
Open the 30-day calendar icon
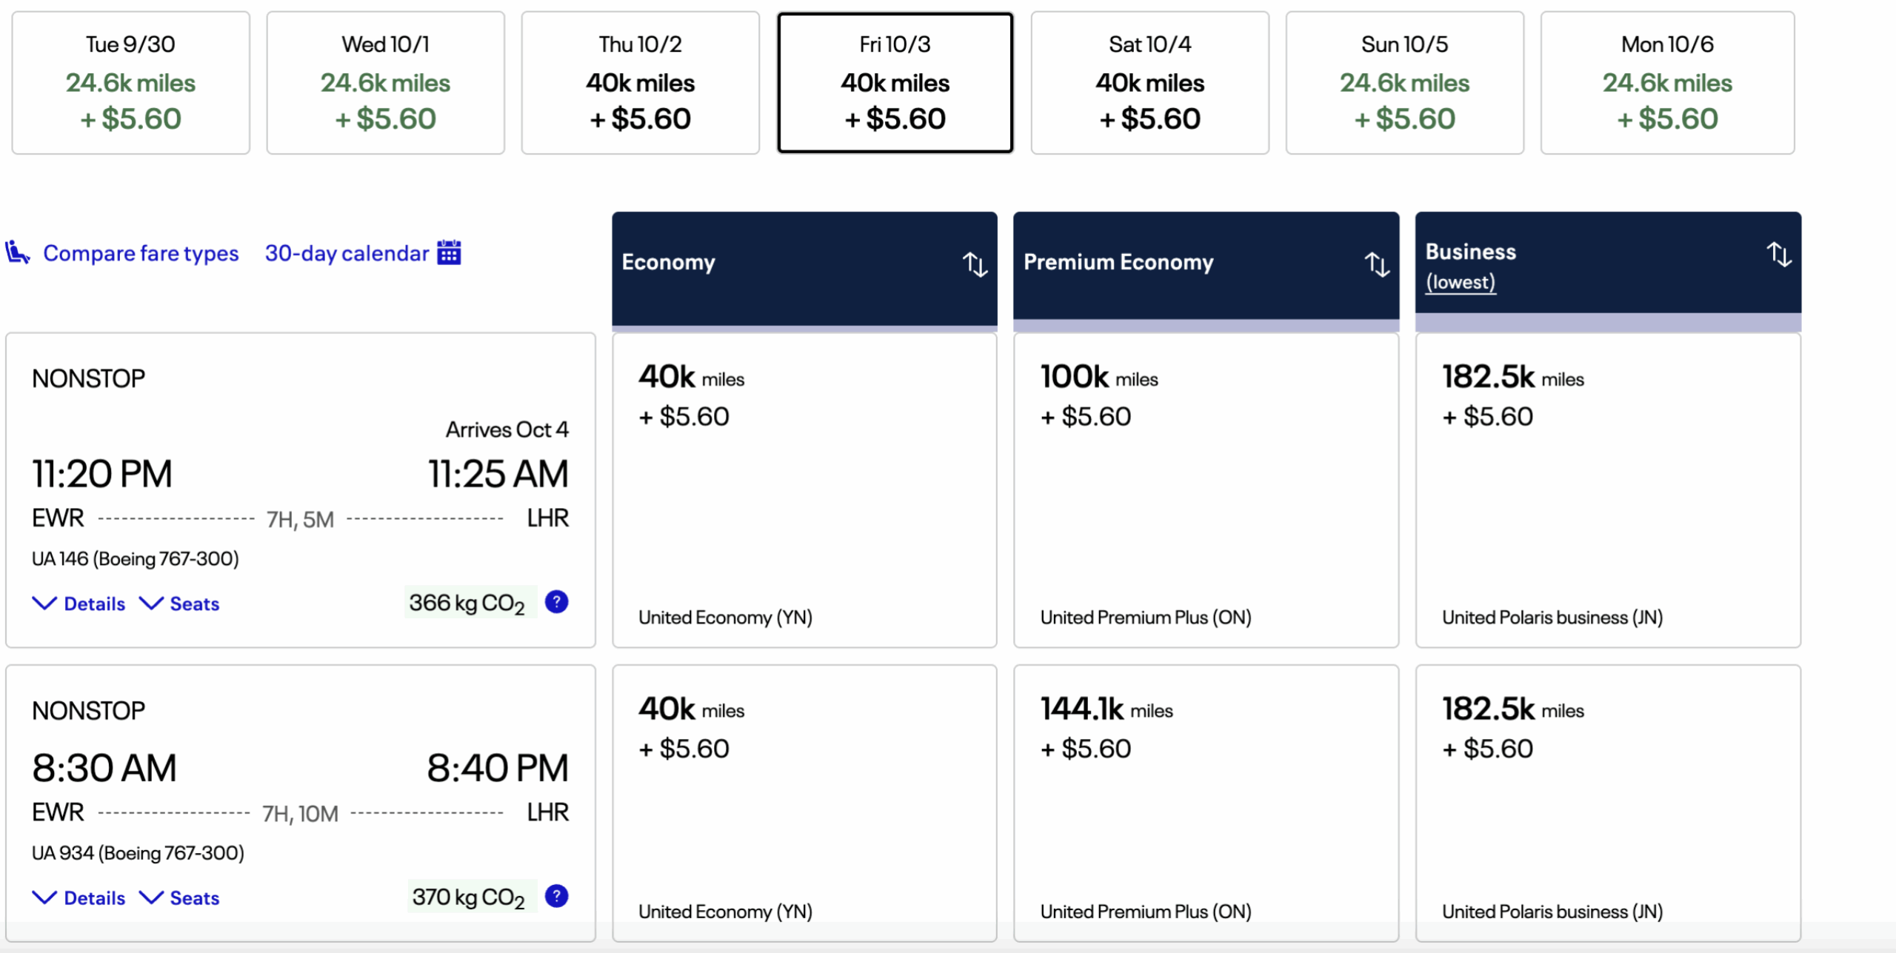(x=449, y=253)
